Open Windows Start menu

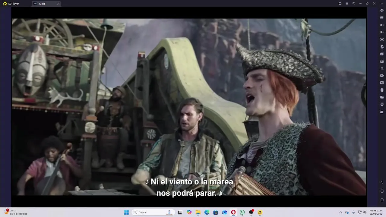point(126,212)
